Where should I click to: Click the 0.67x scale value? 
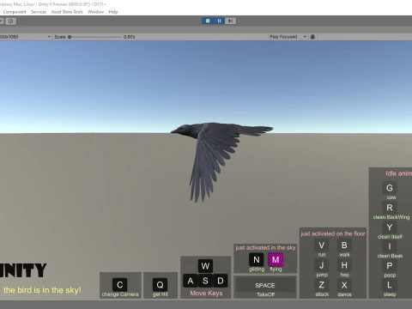130,37
